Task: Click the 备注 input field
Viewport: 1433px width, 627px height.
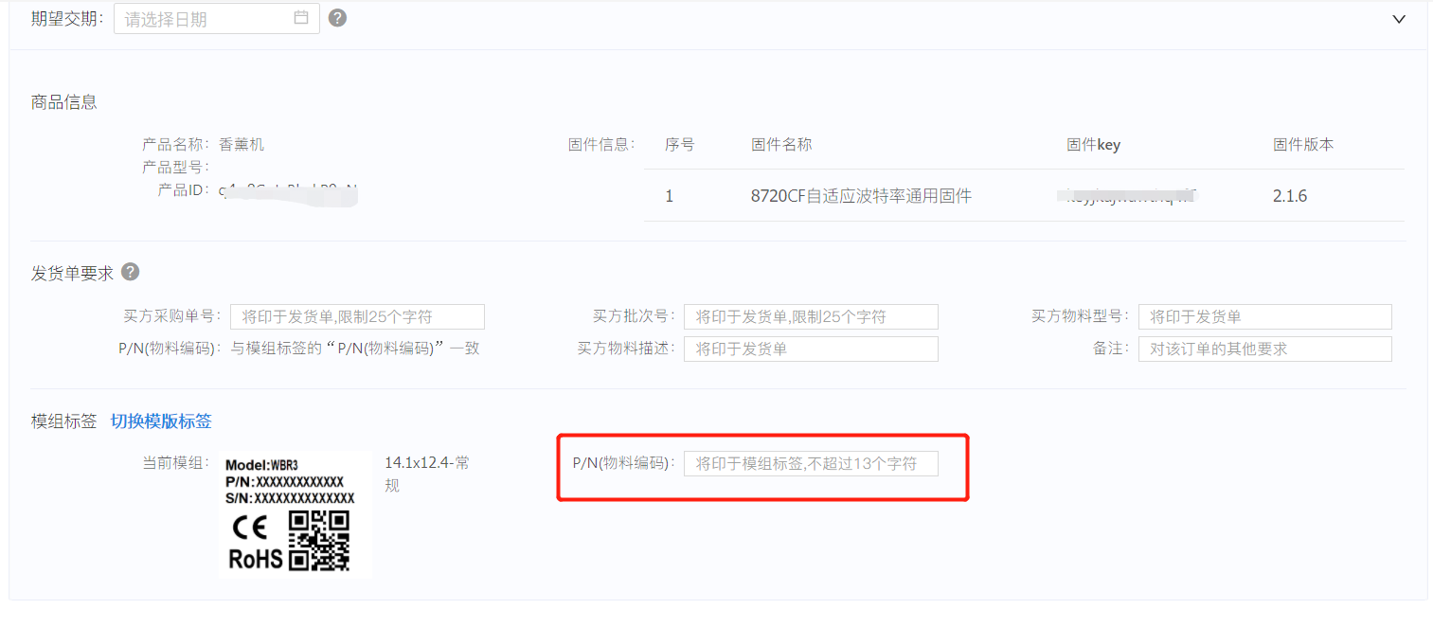Action: (x=1265, y=349)
